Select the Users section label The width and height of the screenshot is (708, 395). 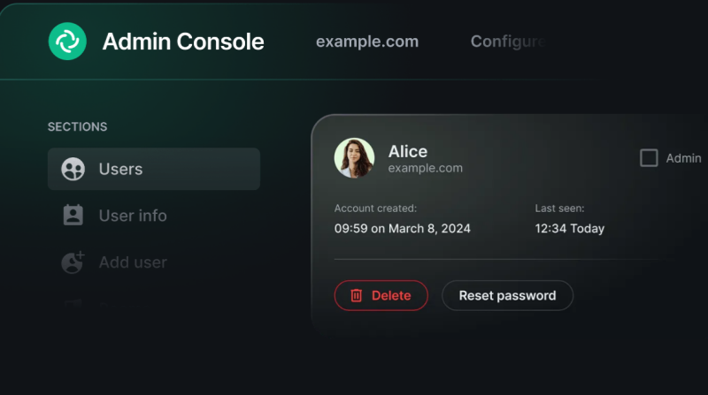point(120,169)
